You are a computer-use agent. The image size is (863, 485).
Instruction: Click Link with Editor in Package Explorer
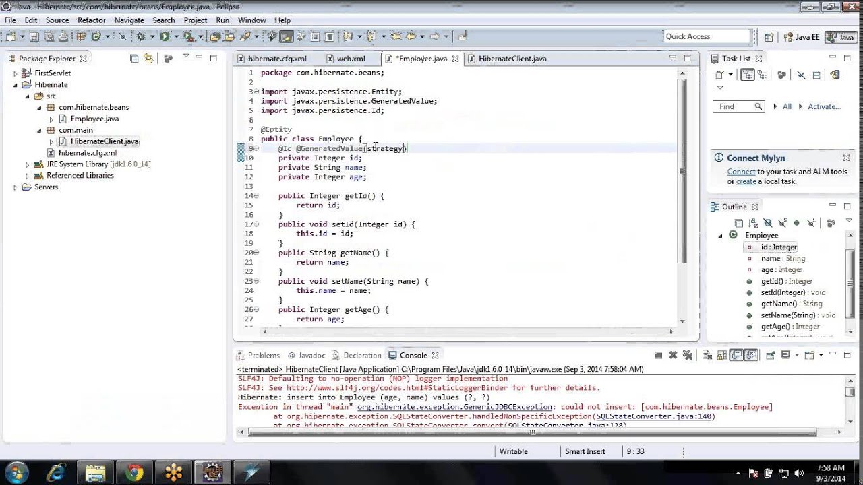coord(148,59)
